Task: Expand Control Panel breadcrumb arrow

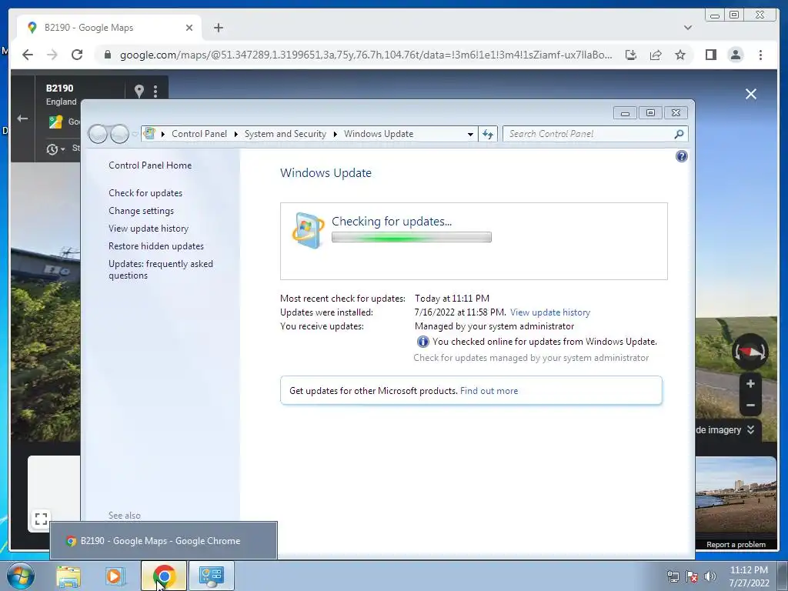Action: [235, 134]
